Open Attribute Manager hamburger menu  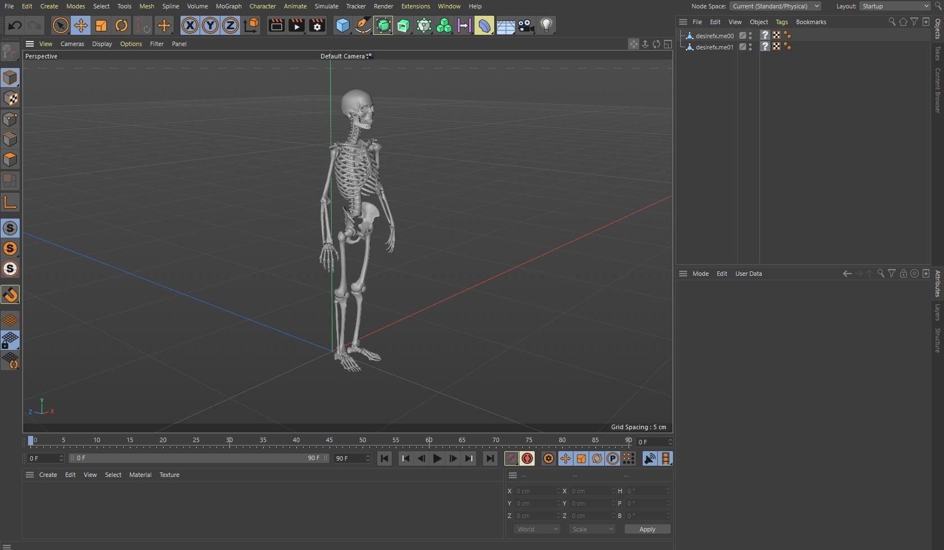(x=683, y=274)
